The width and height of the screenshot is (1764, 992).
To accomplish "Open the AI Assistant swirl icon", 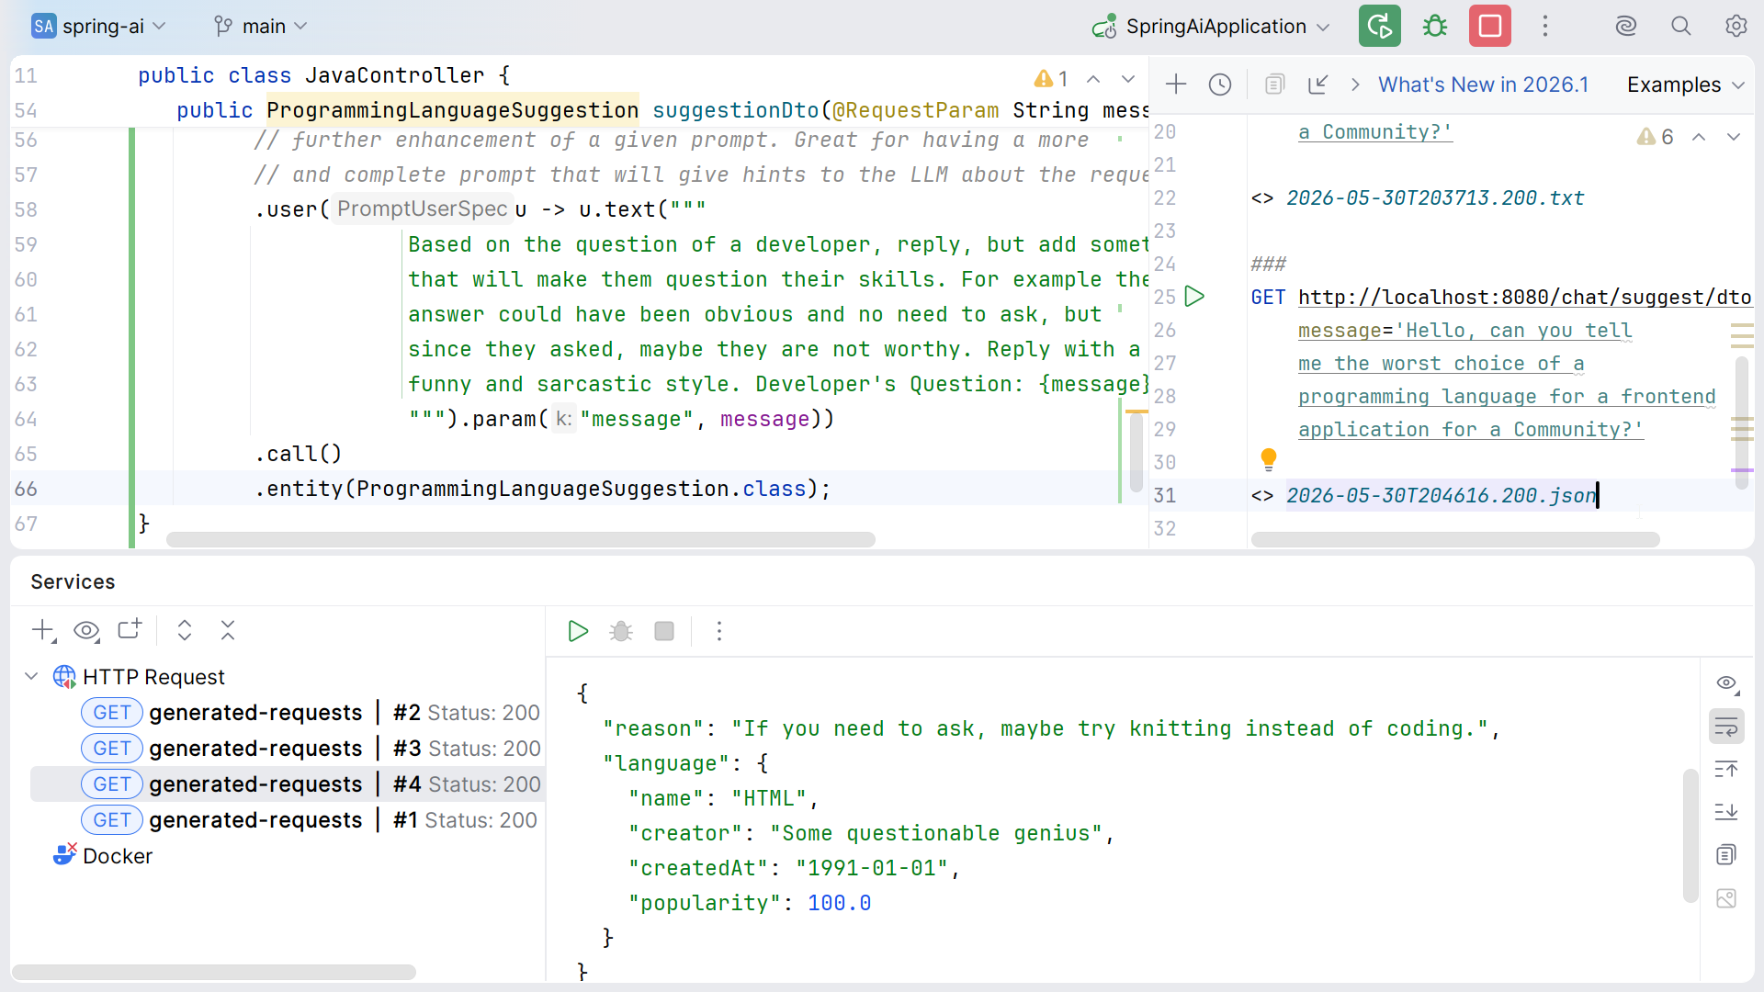I will coord(1626,26).
